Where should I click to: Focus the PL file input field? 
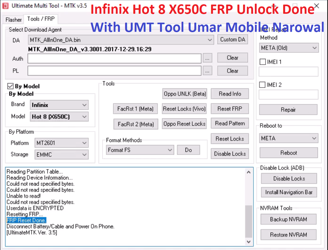click(x=114, y=71)
